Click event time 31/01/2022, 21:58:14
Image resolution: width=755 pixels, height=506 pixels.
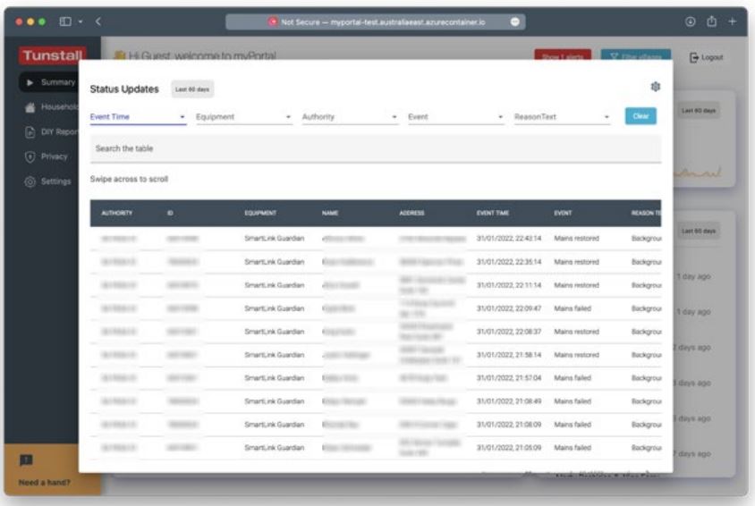(509, 355)
